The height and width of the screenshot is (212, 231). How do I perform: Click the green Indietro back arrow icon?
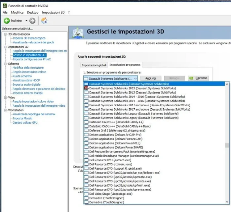click(7, 21)
